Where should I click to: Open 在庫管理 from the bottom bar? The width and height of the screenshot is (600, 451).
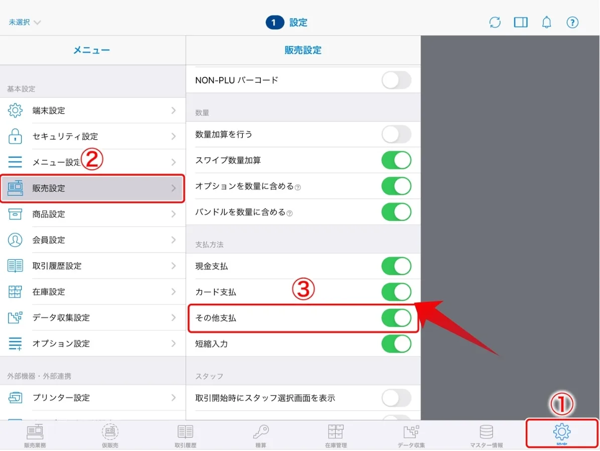point(336,435)
